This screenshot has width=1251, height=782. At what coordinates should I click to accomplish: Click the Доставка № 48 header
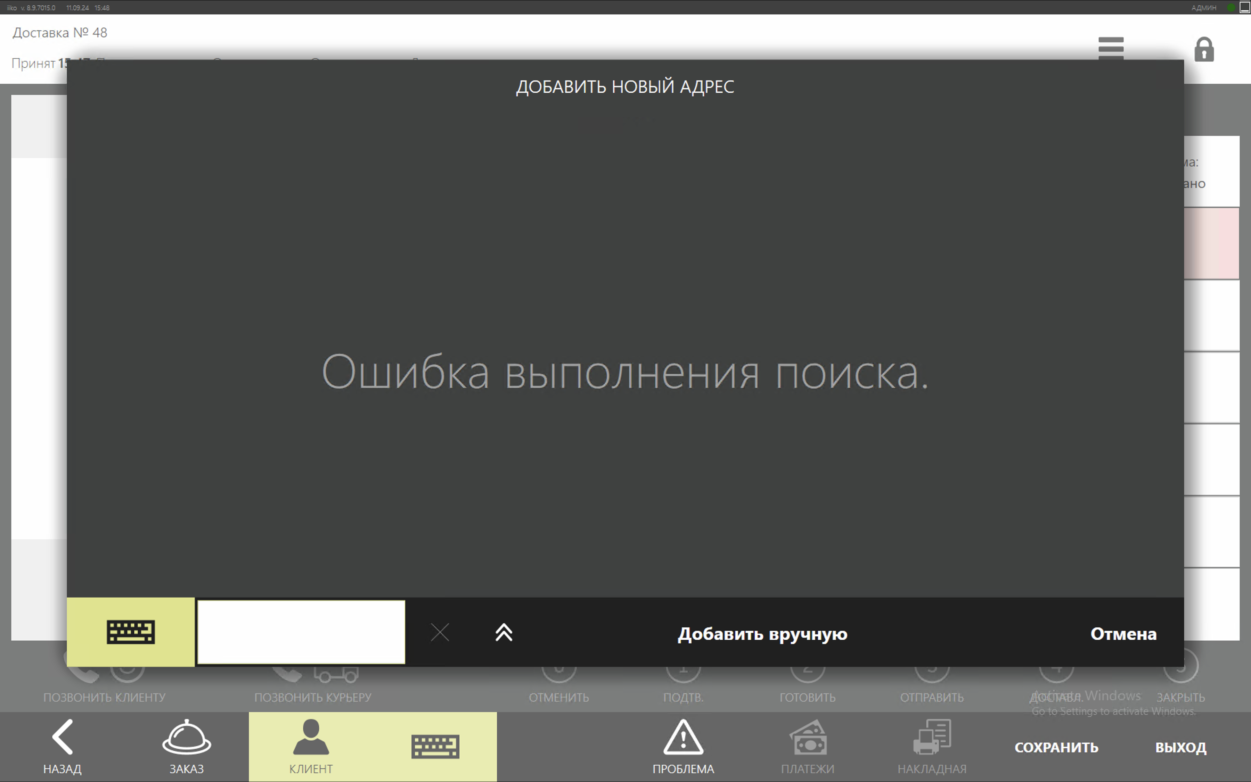click(x=60, y=33)
